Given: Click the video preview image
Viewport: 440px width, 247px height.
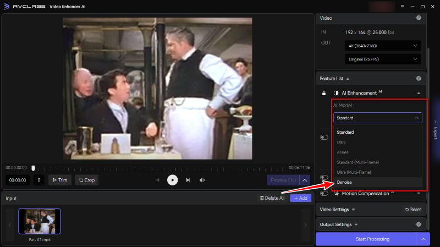Looking at the screenshot, I should tap(157, 89).
